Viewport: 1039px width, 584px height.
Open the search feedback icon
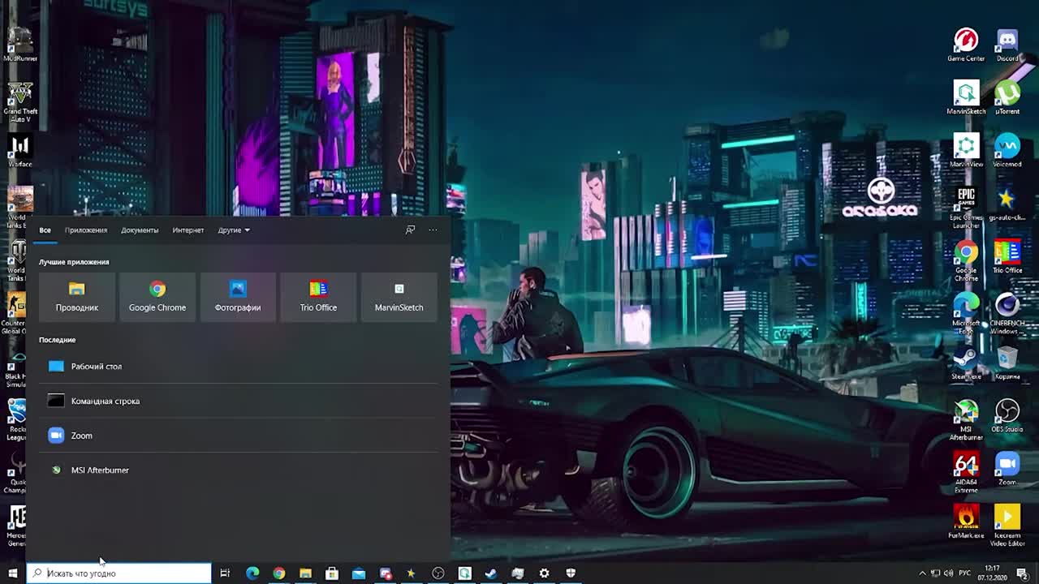click(x=410, y=230)
